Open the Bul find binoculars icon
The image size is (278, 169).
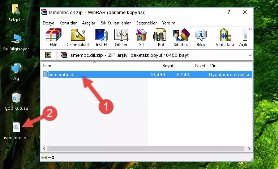[159, 35]
